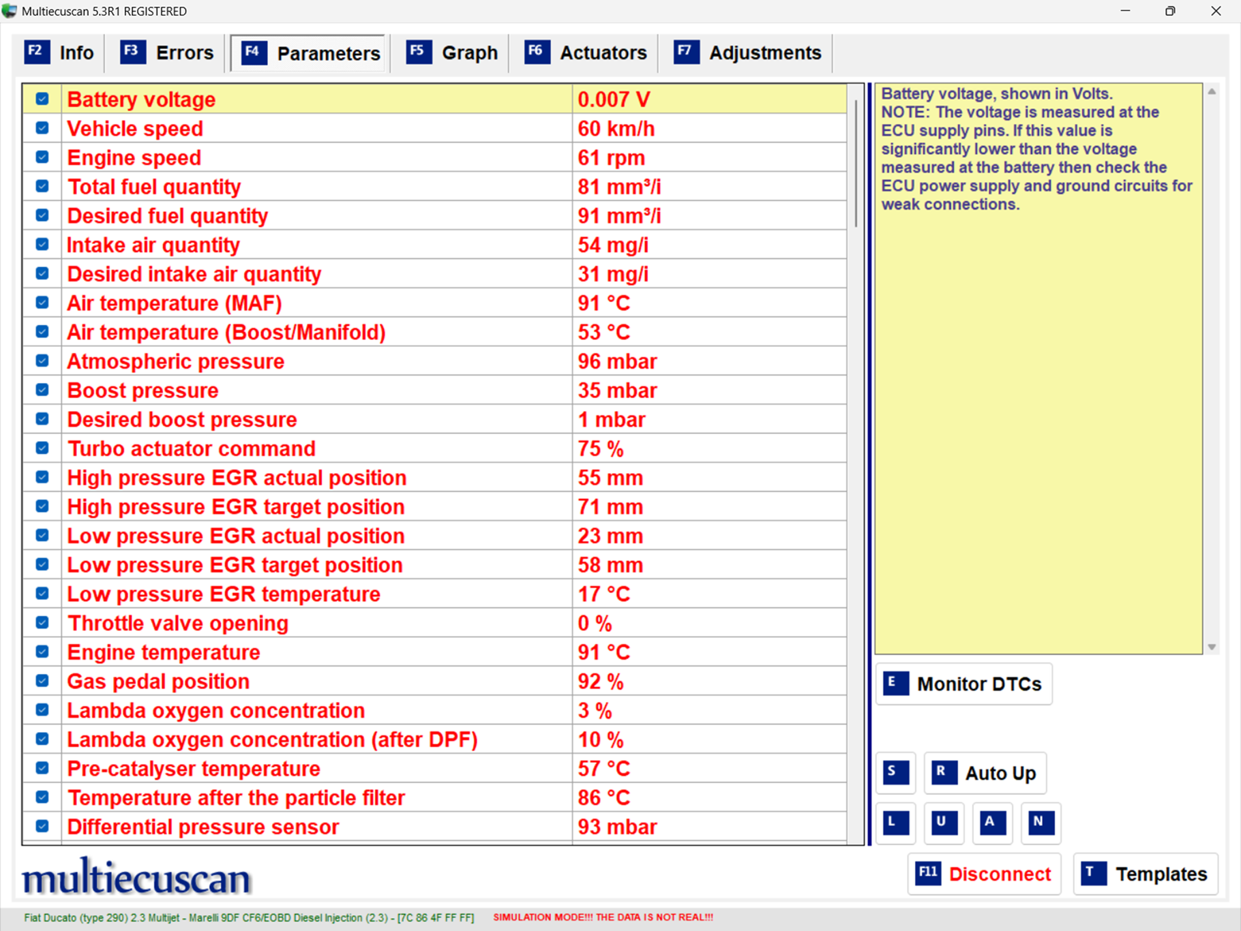Click the parameter list scrollbar thumb
Viewport: 1241px width, 931px height.
pos(856,164)
